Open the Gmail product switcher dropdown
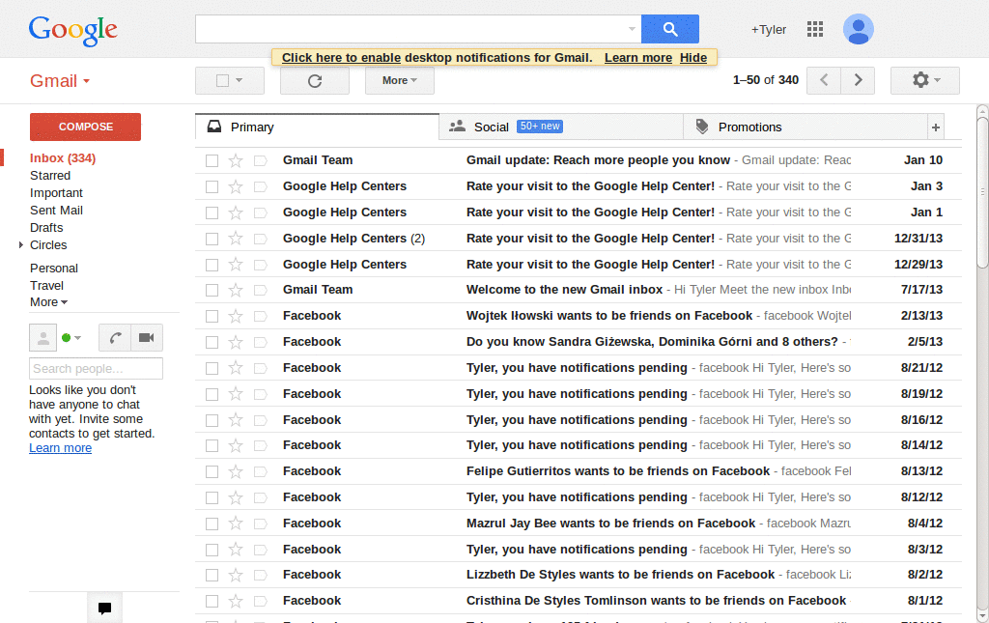The width and height of the screenshot is (989, 623). coord(61,81)
